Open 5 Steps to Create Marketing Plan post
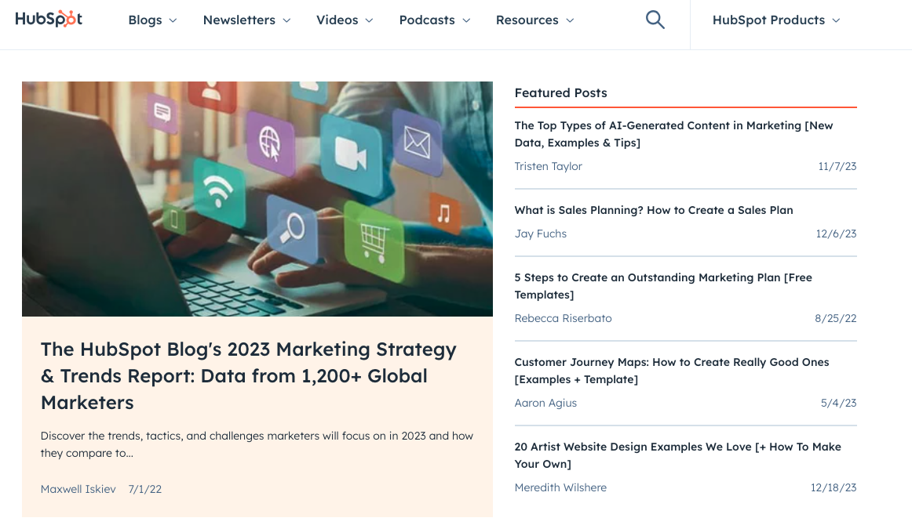The width and height of the screenshot is (912, 525). point(663,286)
